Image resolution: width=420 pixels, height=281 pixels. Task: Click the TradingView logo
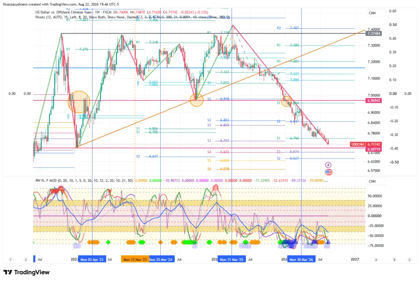(x=27, y=272)
